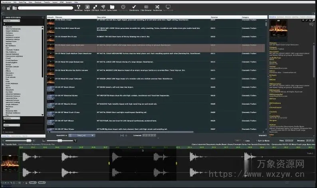Open the Checkresults toolbar icon
This screenshot has height=188, width=317.
(134, 7)
